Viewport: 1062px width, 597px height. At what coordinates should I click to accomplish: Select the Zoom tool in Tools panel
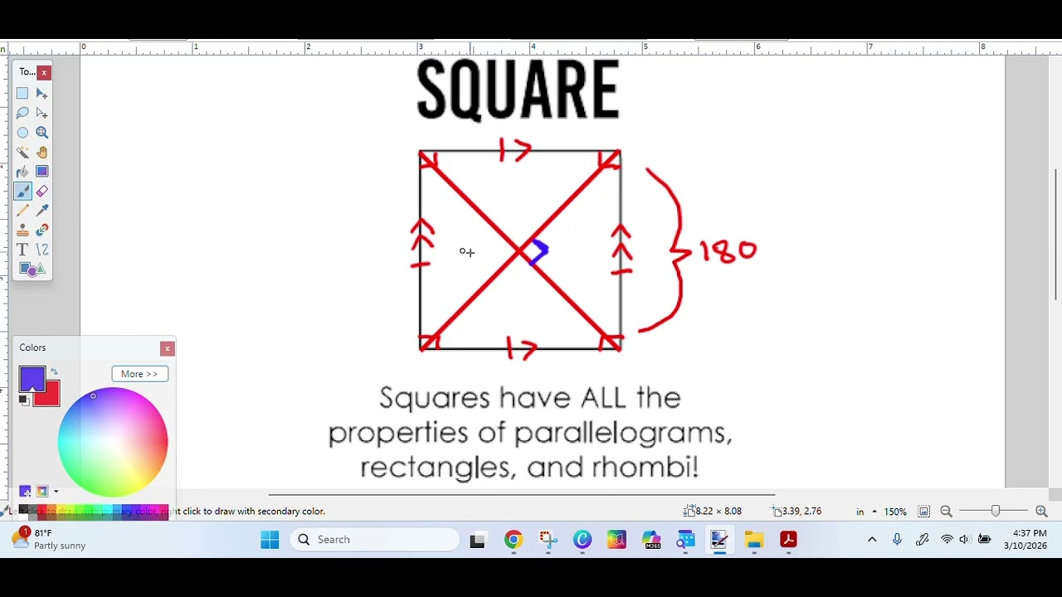click(41, 133)
